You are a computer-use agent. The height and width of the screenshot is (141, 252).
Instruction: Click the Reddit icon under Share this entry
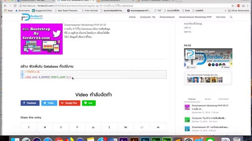[x=142, y=127]
